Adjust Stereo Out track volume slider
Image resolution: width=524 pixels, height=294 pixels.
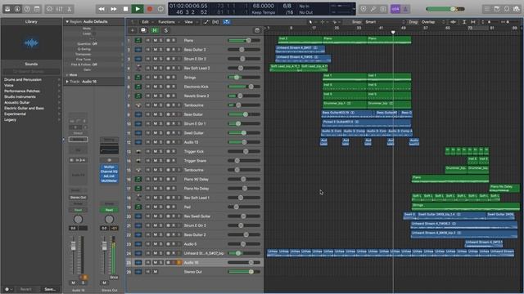(244, 272)
